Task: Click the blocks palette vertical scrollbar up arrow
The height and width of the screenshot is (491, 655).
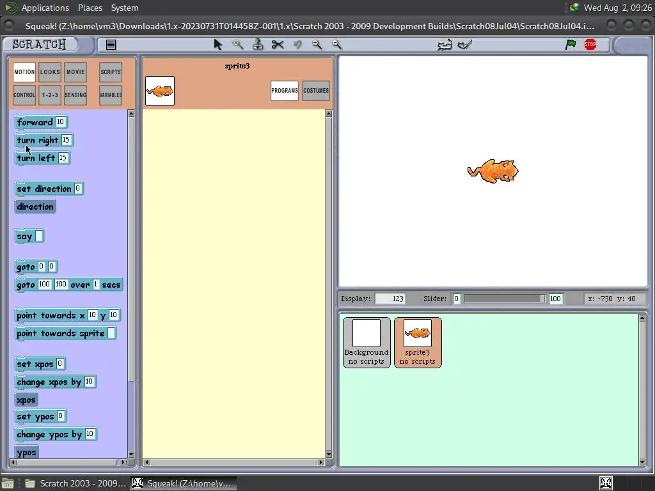Action: pyautogui.click(x=131, y=114)
